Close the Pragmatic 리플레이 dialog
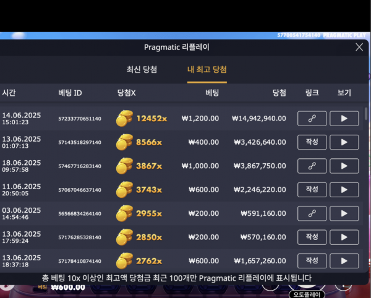The image size is (371, 298). pyautogui.click(x=359, y=47)
